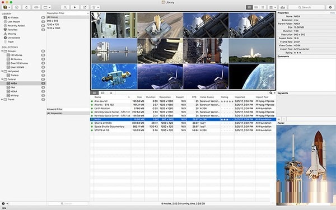Image resolution: width=336 pixels, height=210 pixels.
Task: Click the magnifier icon in the toolbar
Action: pyautogui.click(x=65, y=7)
